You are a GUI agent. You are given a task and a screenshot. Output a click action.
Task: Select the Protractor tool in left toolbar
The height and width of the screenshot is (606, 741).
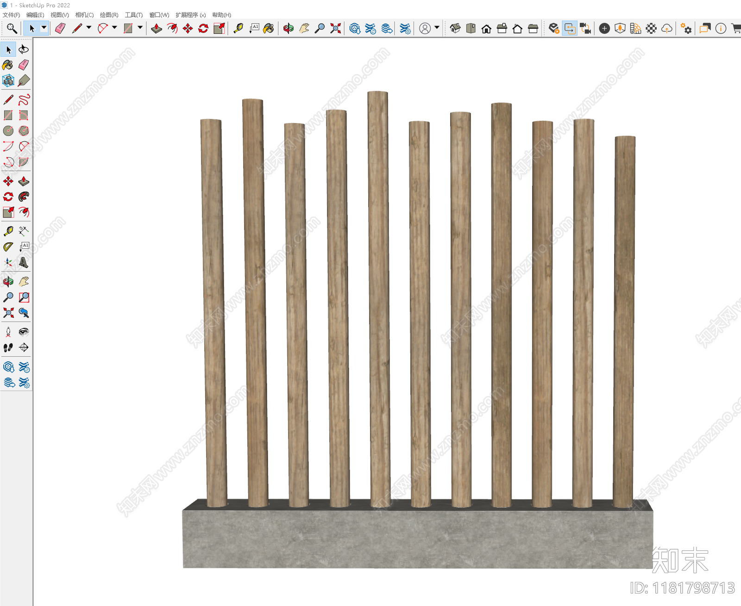(8, 247)
